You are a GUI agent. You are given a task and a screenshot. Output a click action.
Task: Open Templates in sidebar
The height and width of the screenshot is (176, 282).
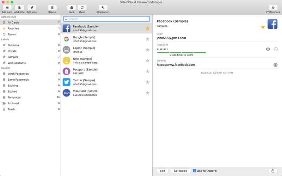pos(30,98)
